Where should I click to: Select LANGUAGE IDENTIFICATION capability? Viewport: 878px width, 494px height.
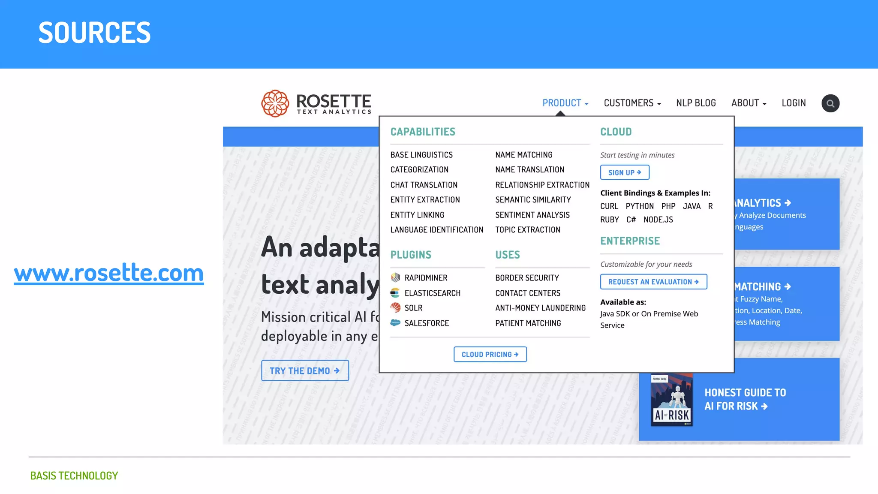coord(436,230)
